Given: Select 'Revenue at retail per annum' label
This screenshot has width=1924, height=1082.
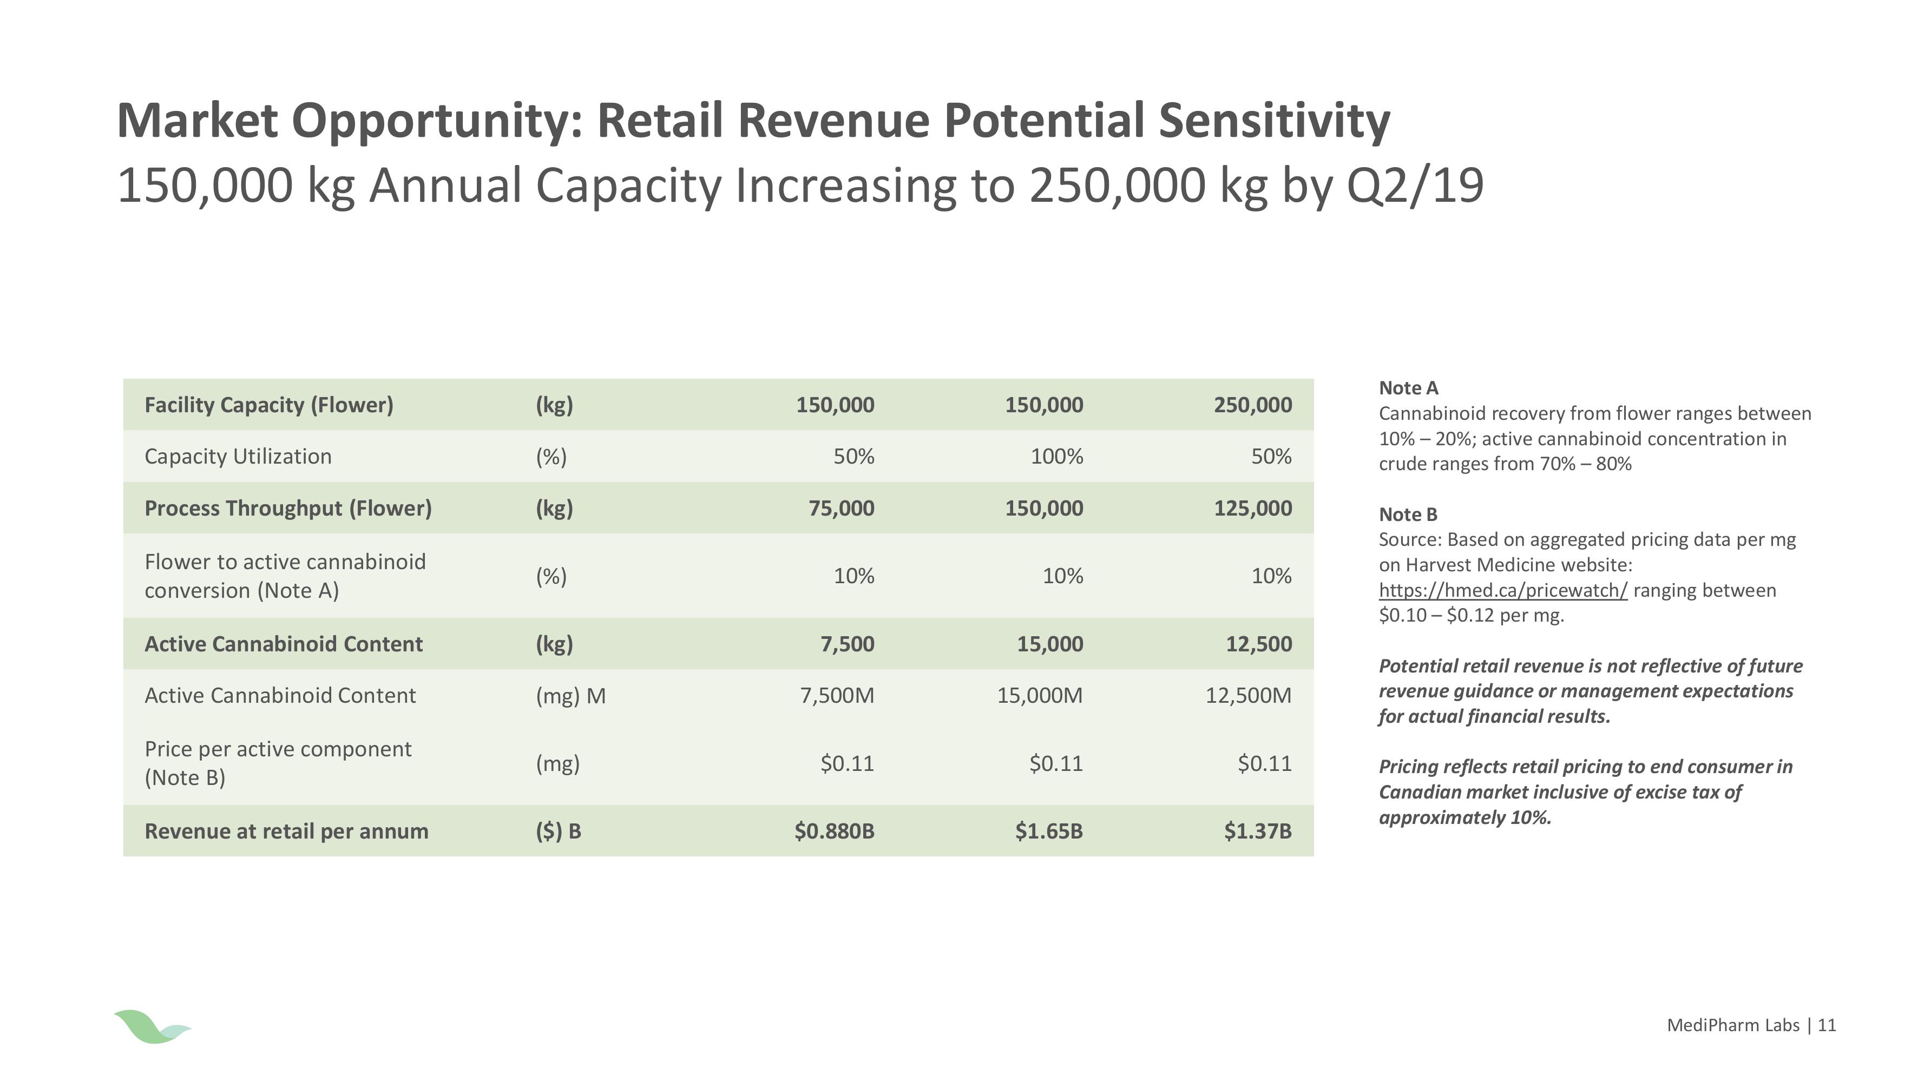Looking at the screenshot, I should (x=286, y=831).
